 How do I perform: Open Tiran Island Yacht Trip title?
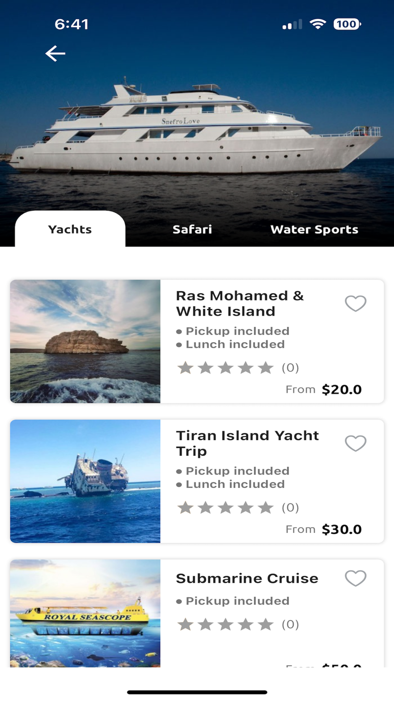point(247,443)
